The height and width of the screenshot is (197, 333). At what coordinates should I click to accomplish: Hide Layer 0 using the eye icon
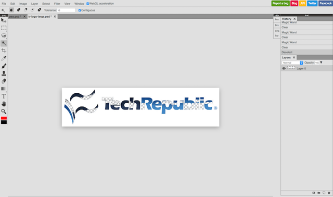click(284, 68)
